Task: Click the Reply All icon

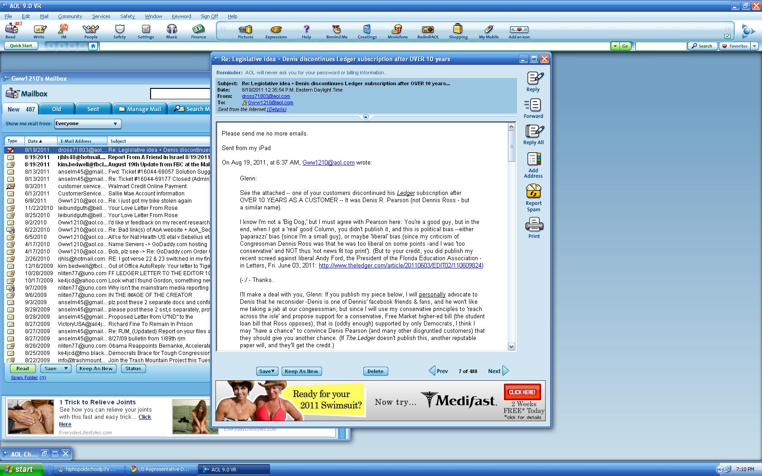Action: (x=533, y=135)
